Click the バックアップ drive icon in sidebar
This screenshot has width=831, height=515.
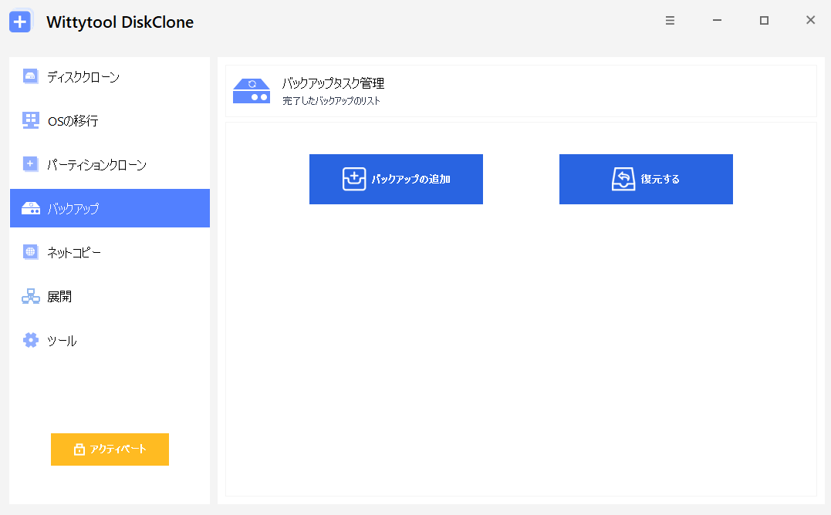tap(30, 208)
